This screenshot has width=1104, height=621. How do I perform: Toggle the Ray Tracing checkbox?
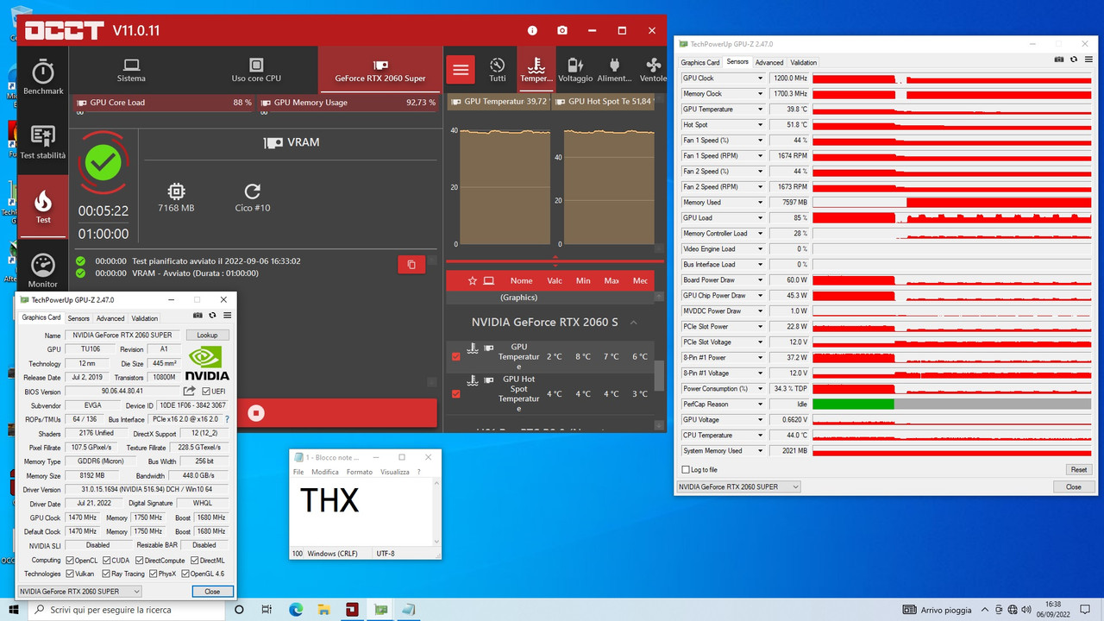pos(105,574)
